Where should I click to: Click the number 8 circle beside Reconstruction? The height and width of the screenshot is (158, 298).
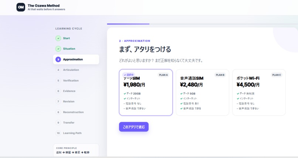click(58, 112)
